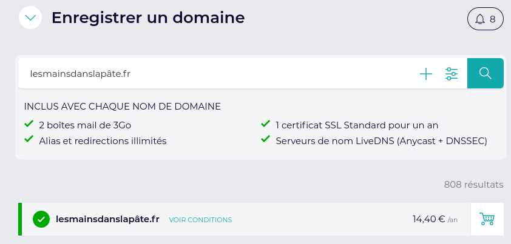Click the 808 résultats count

click(x=473, y=184)
